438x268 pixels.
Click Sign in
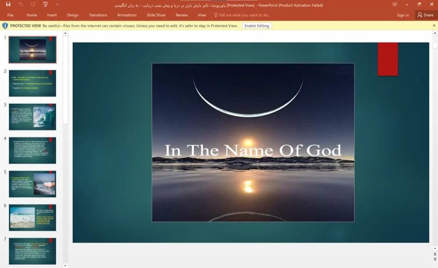pyautogui.click(x=403, y=15)
